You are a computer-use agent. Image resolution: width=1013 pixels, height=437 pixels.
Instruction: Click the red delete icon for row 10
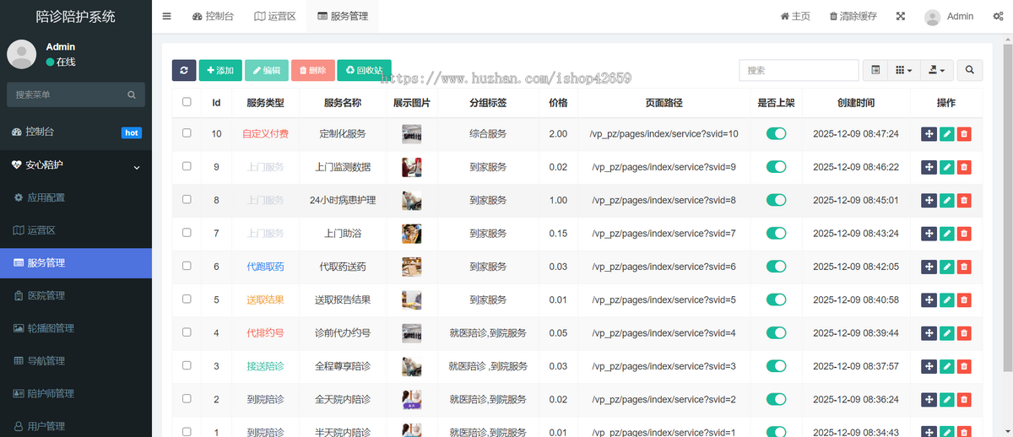click(x=964, y=133)
